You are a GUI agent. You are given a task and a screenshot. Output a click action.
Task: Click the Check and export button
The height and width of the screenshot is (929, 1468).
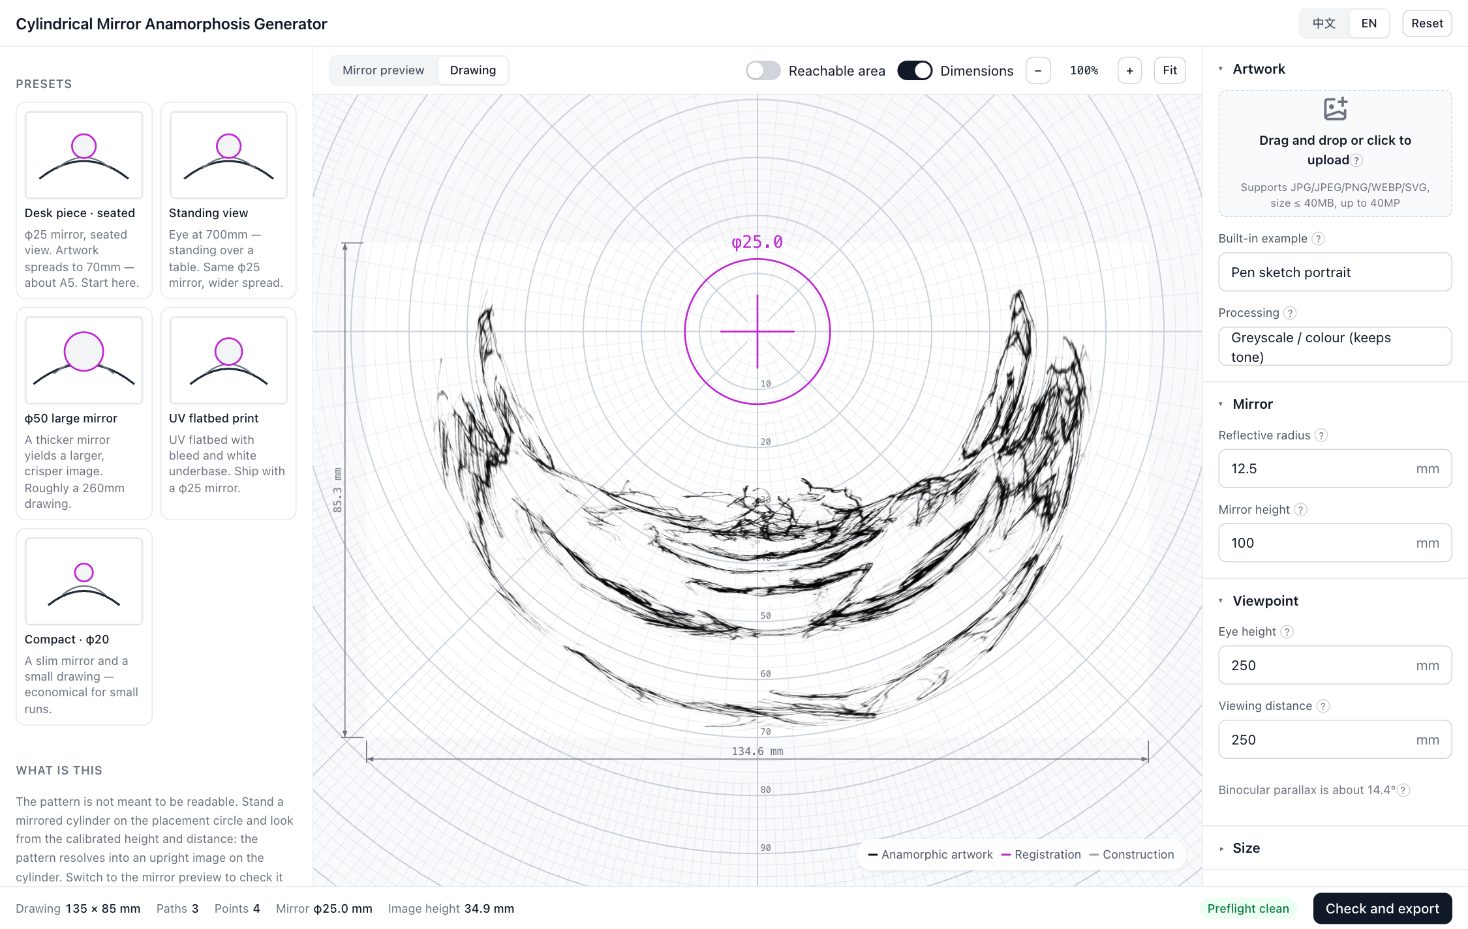pyautogui.click(x=1382, y=908)
